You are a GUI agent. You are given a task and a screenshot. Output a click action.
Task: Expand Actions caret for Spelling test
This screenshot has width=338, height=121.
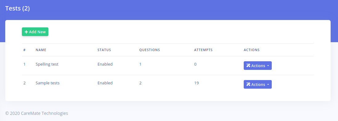click(268, 66)
